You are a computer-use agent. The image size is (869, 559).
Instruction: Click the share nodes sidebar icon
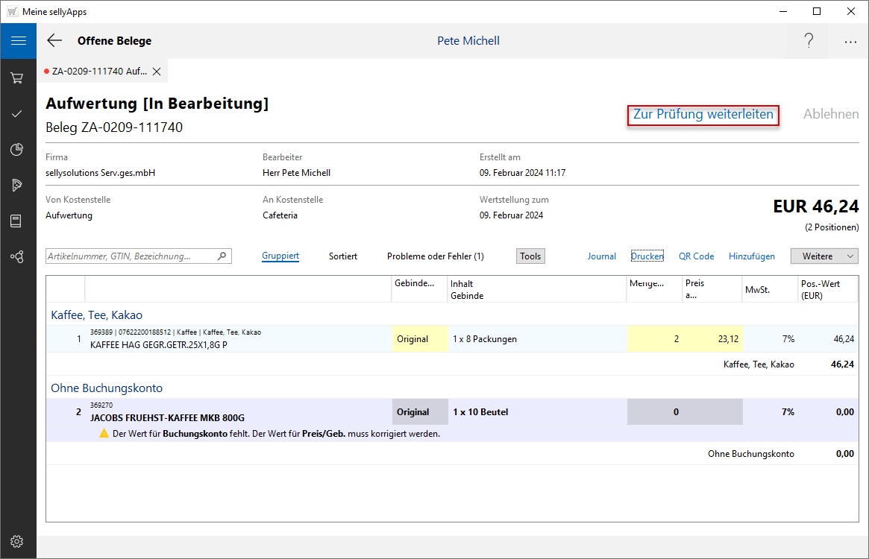point(16,256)
